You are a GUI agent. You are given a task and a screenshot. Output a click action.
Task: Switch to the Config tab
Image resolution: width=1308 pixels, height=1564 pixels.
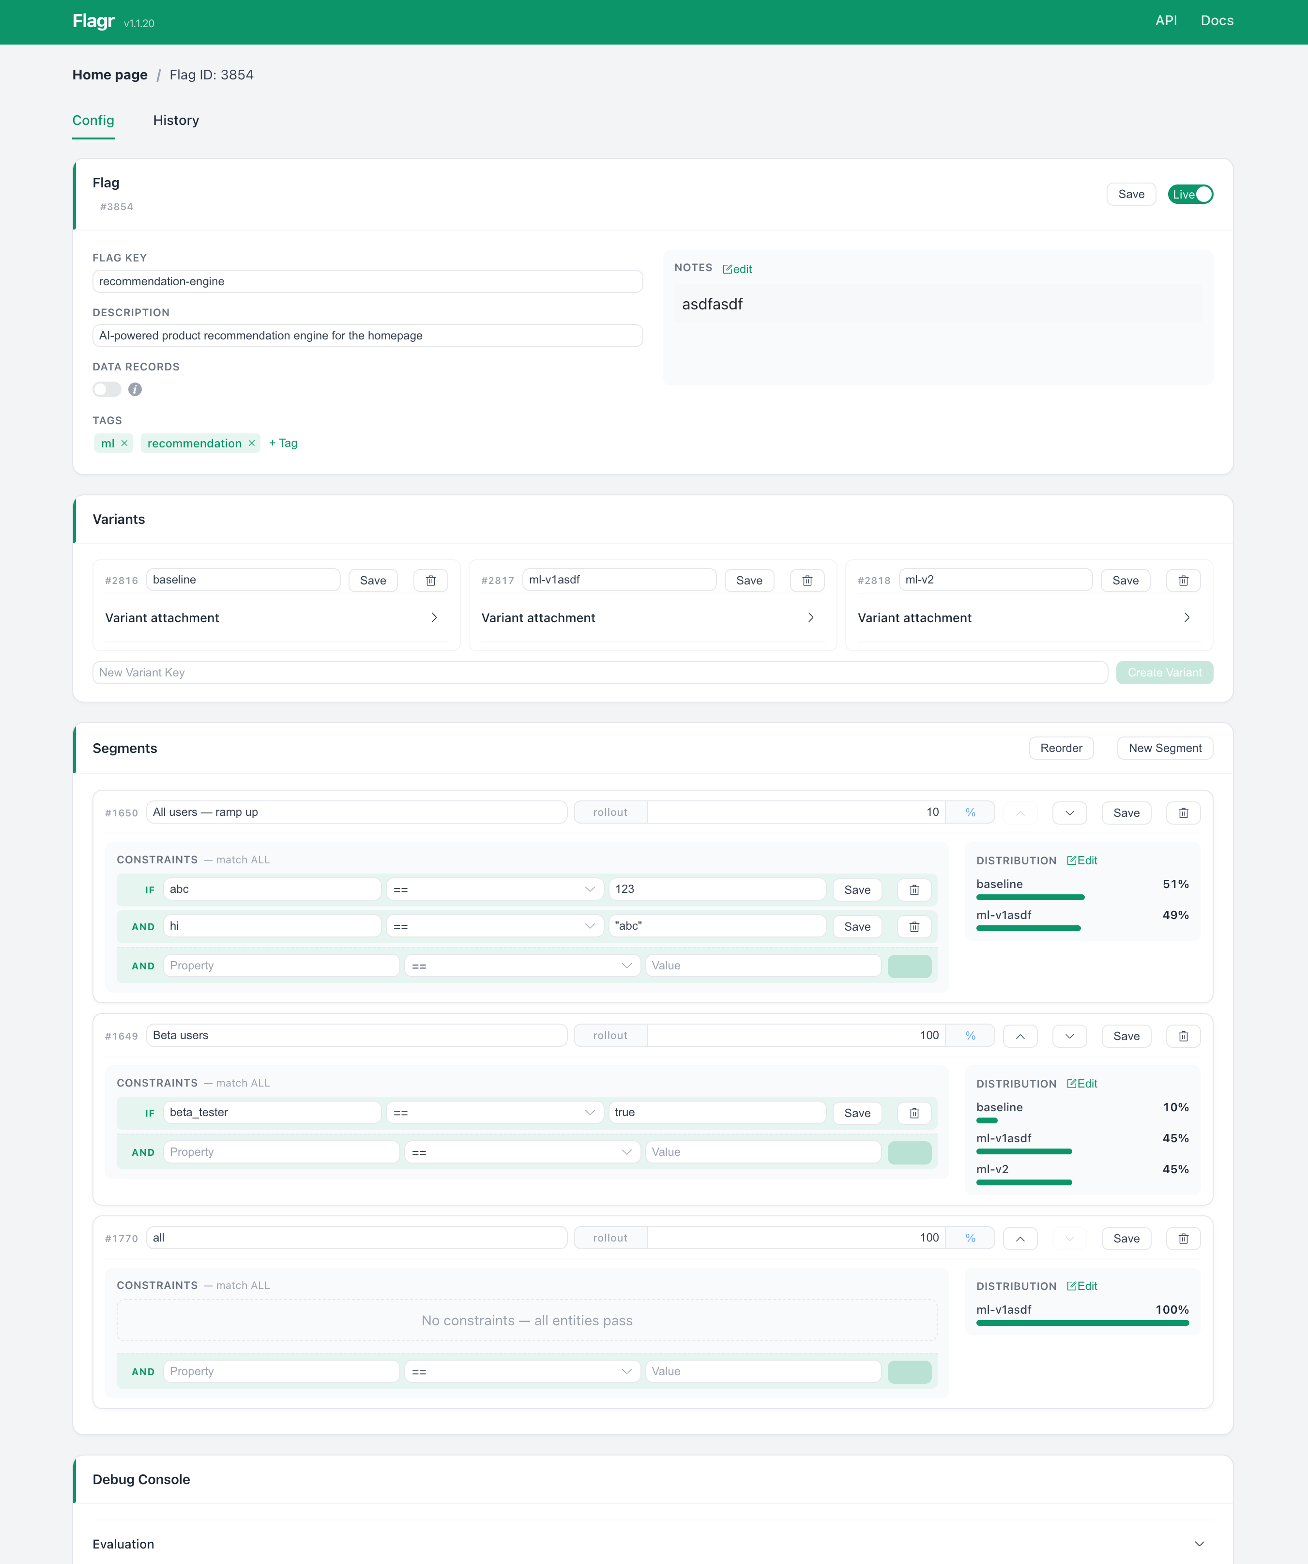pos(93,121)
